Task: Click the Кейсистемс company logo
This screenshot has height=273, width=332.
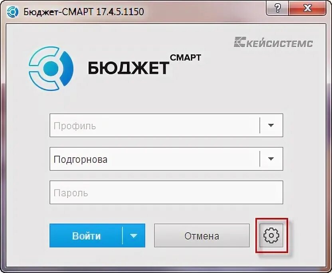Action: (273, 42)
